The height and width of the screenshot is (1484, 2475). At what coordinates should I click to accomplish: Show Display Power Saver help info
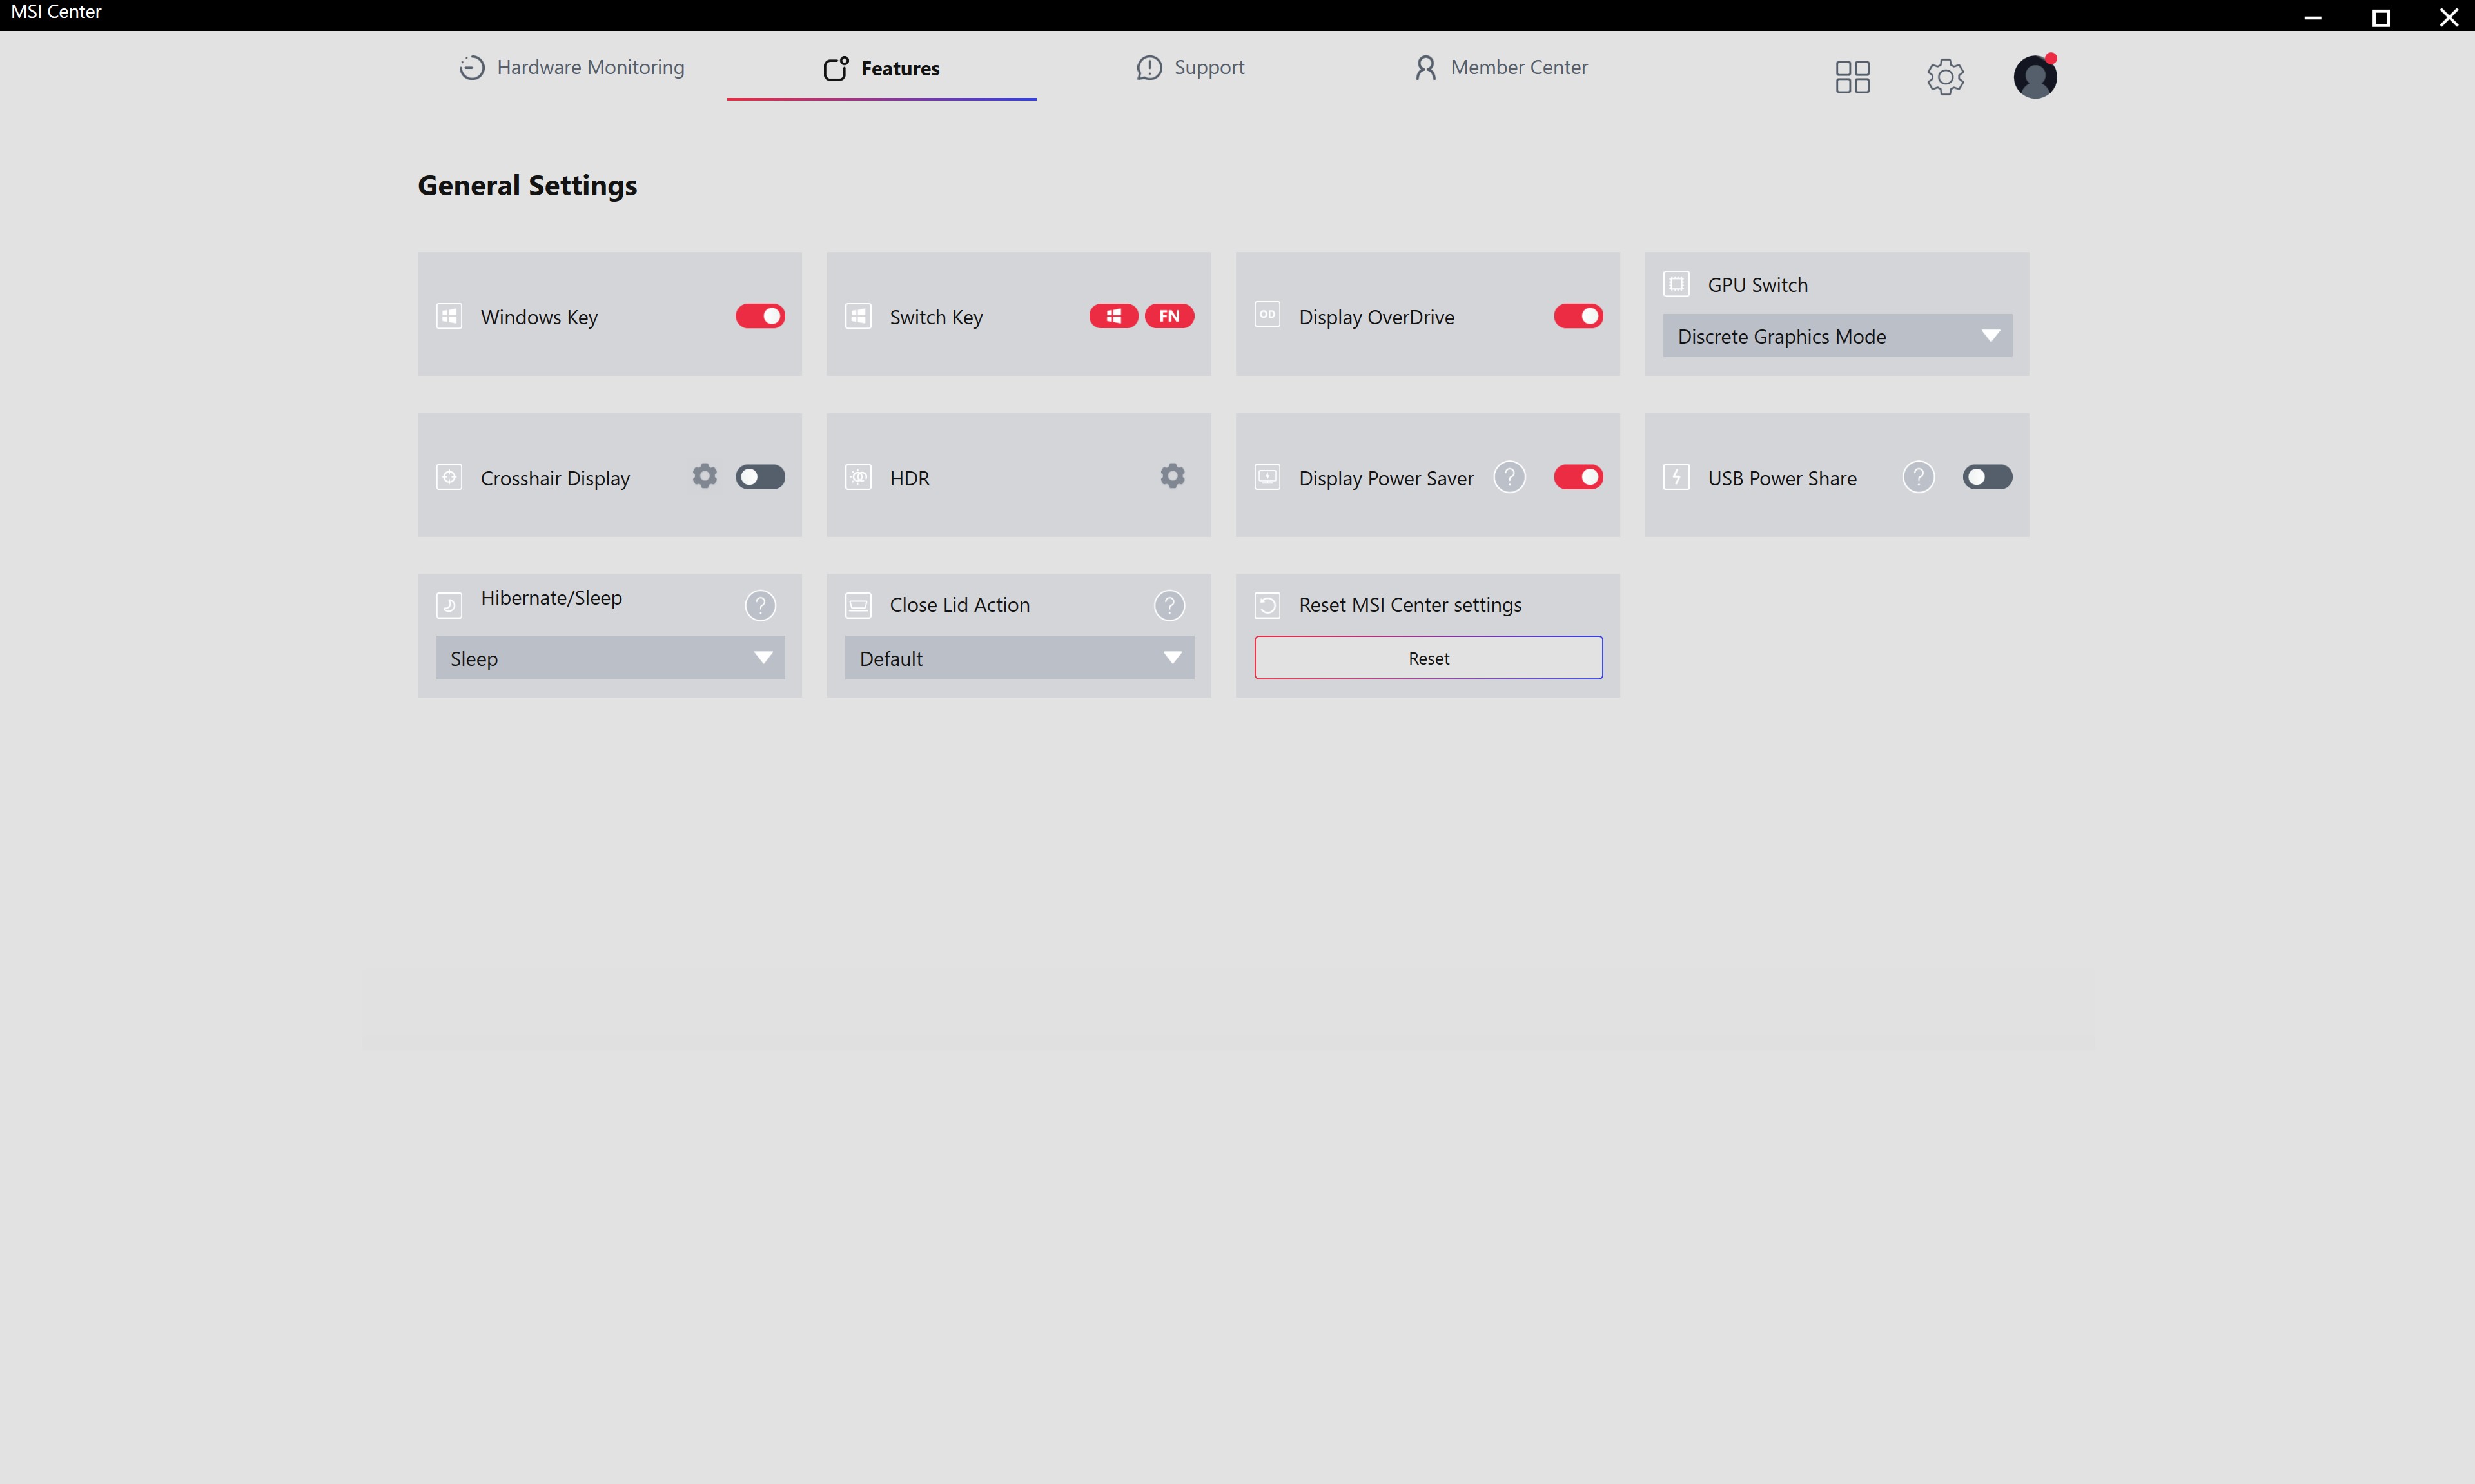[1509, 477]
